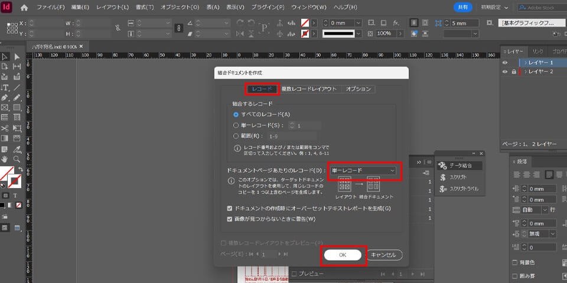Expand レイヤー 2 disclosure arrow
Image resolution: width=567 pixels, height=283 pixels.
(x=526, y=71)
